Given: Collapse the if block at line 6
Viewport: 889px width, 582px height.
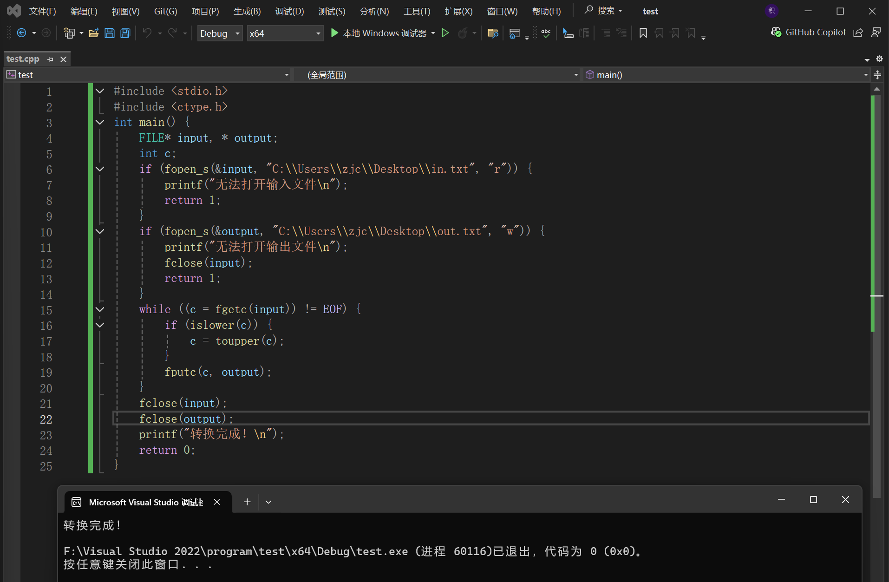Looking at the screenshot, I should 100,169.
